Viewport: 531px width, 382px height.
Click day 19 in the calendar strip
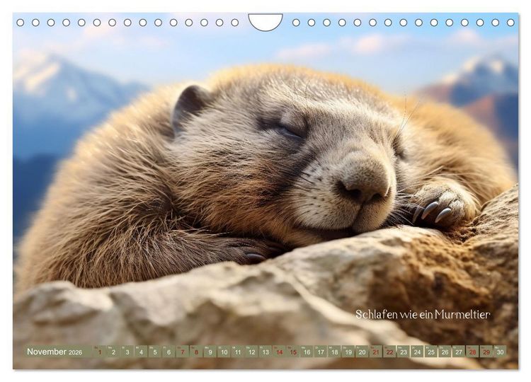point(348,352)
